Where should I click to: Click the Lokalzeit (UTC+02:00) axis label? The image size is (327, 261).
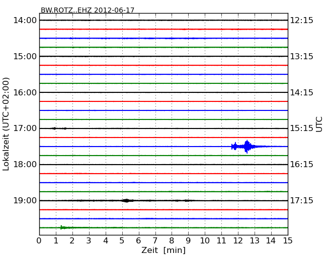click(x=6, y=124)
